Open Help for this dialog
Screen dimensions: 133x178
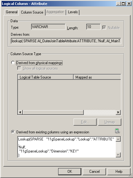119,172
